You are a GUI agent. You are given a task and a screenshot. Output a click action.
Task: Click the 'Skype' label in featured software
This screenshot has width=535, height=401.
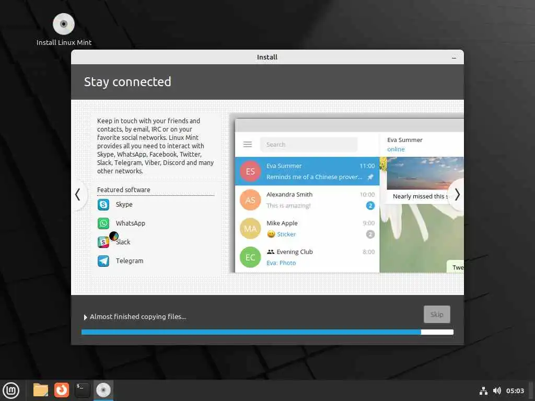[x=124, y=205]
